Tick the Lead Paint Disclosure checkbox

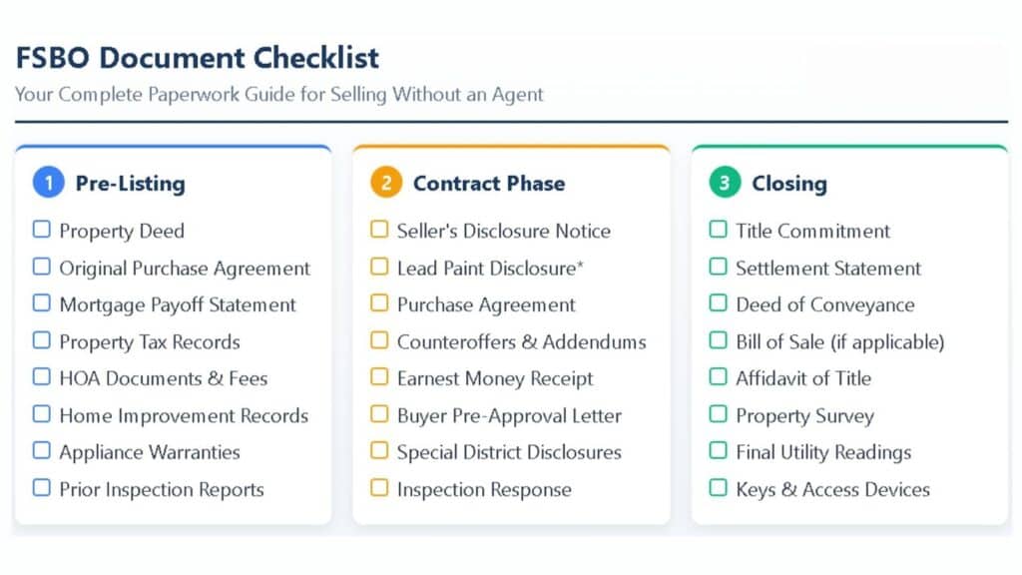379,267
